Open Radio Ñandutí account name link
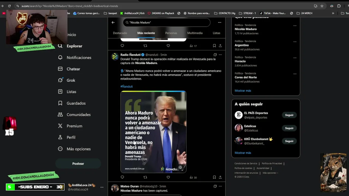Image resolution: width=349 pixels, height=196 pixels. [x=130, y=55]
